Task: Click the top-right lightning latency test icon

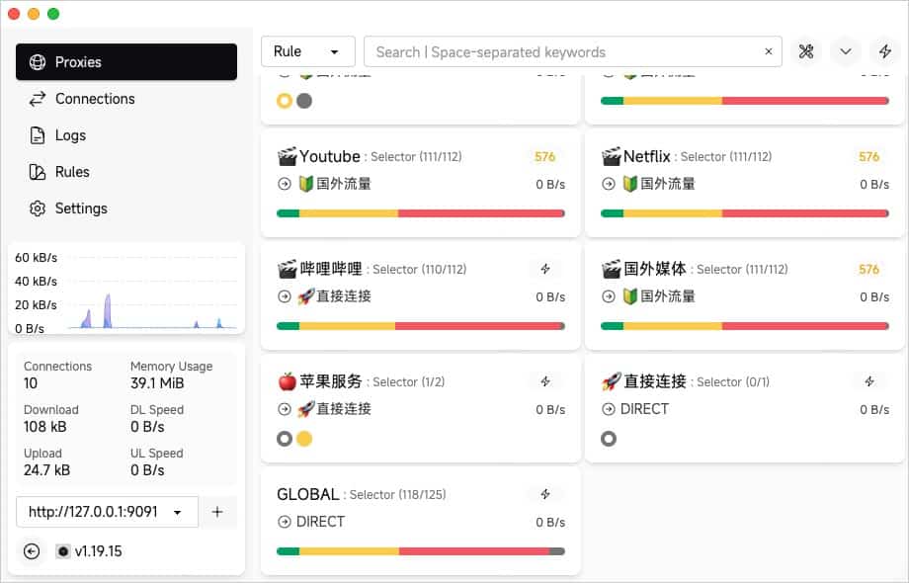Action: click(x=884, y=51)
